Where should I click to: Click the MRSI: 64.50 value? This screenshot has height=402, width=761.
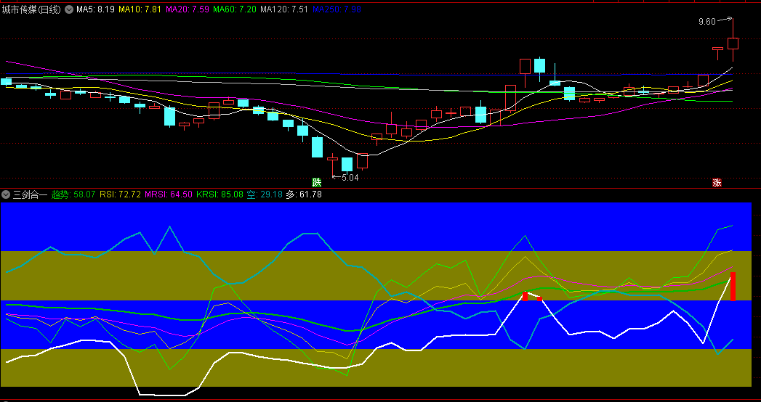(169, 194)
